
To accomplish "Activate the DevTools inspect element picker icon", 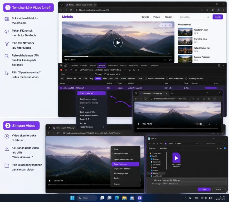I will pos(61,65).
